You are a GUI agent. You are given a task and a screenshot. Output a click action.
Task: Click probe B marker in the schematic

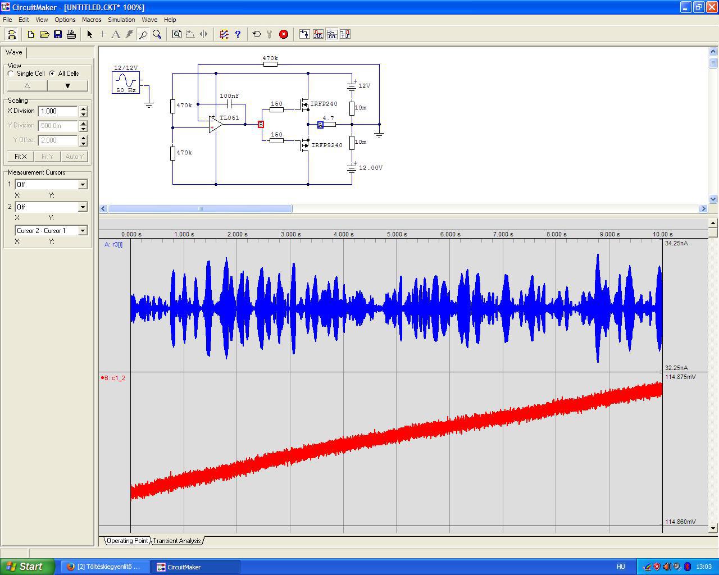[261, 124]
